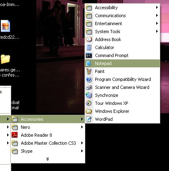
Task: Open Paint from the menu
Action: pos(122,71)
